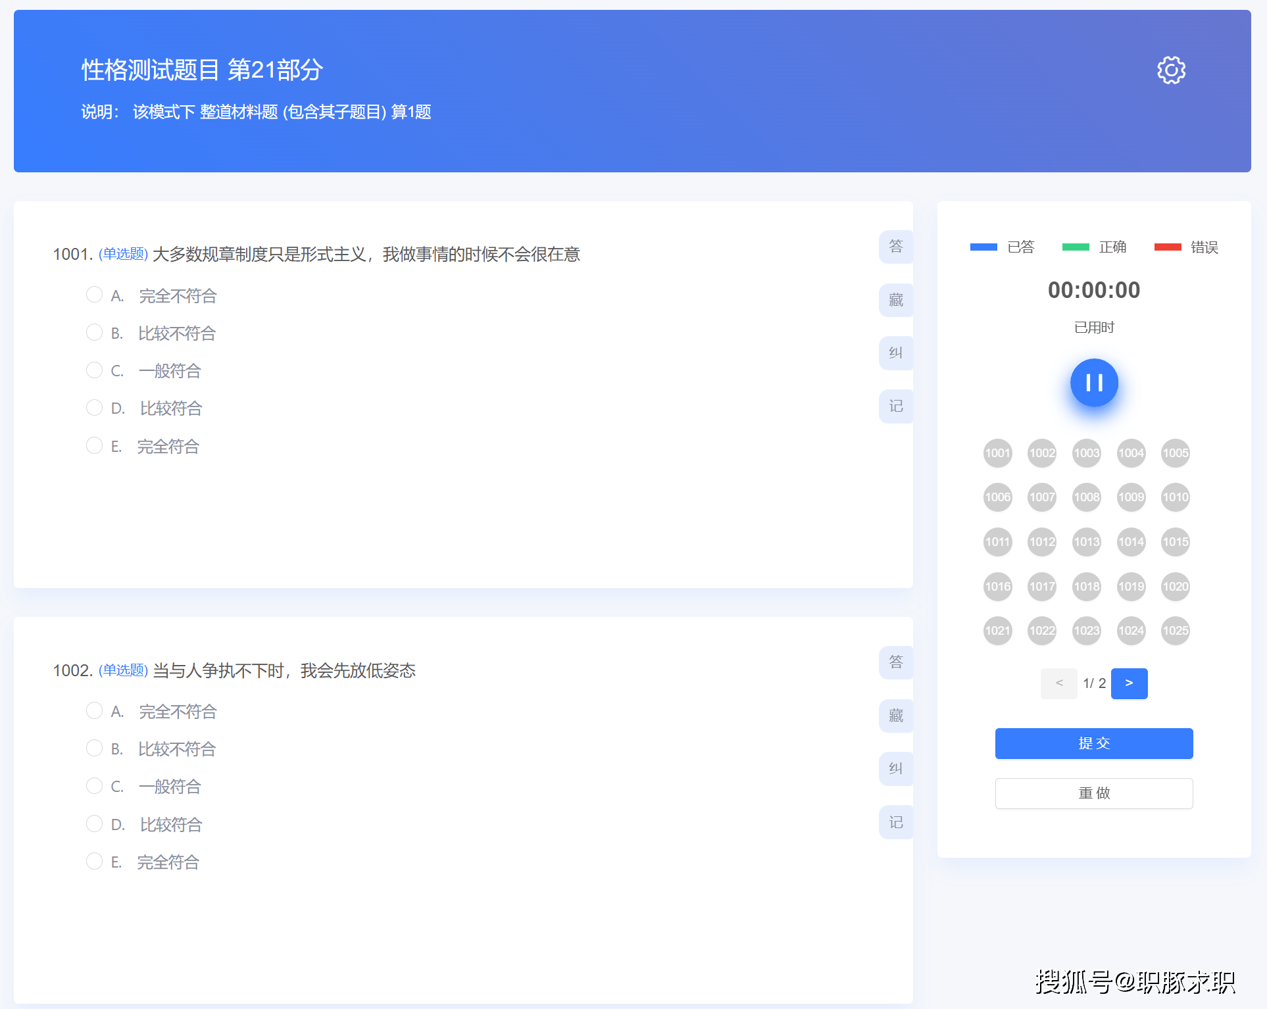Jump to question 1025 in navigator
Image resolution: width=1267 pixels, height=1009 pixels.
tap(1175, 631)
